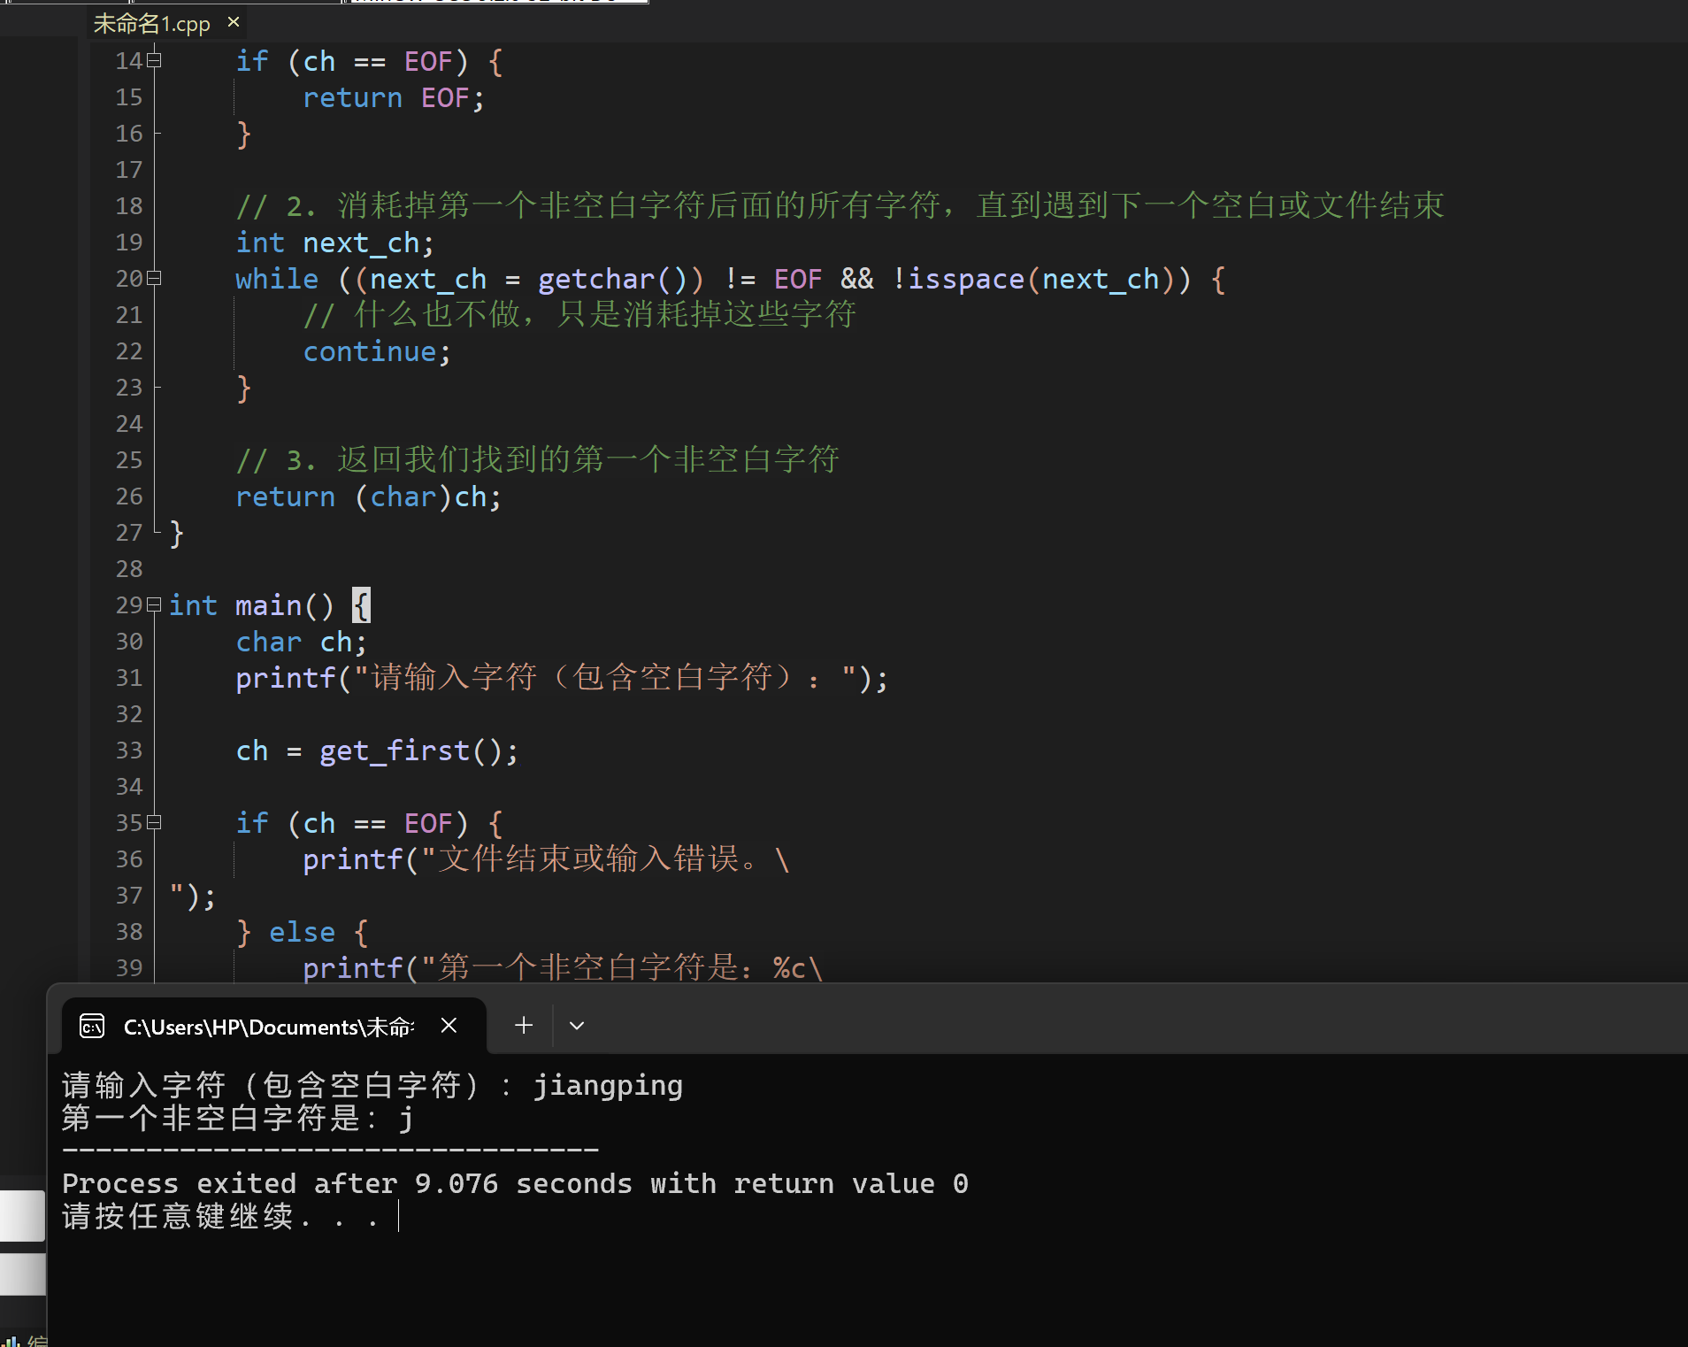The image size is (1688, 1347).
Task: Close the active terminal session
Action: pos(449,1026)
